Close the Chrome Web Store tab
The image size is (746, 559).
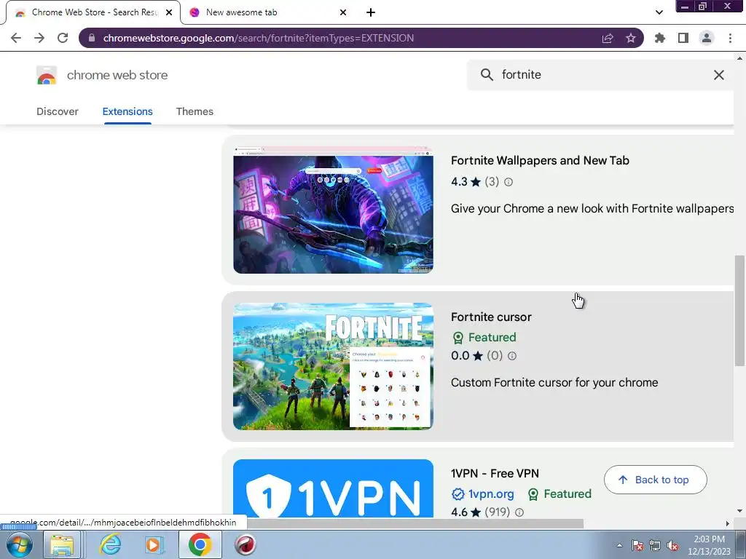coord(169,12)
